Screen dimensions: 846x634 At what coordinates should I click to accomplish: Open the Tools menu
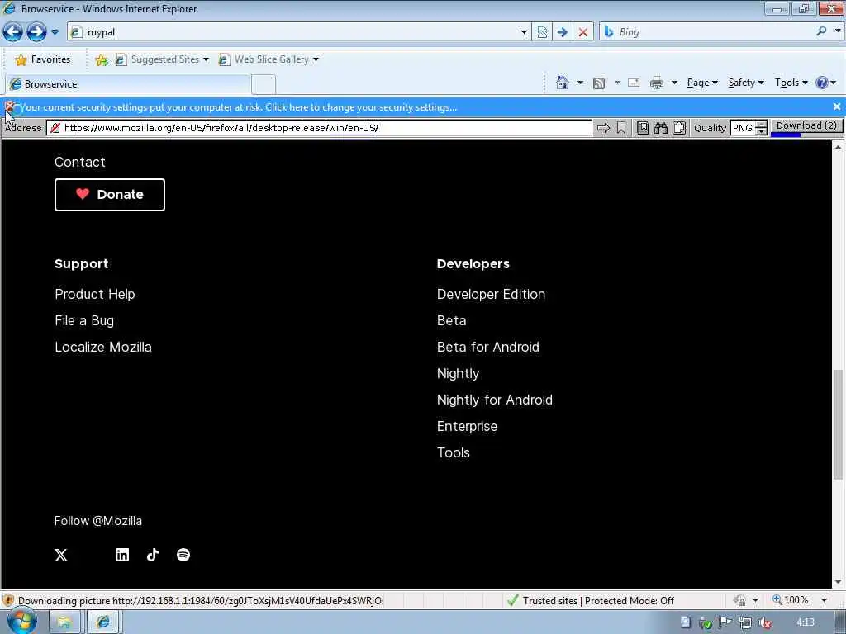[791, 83]
